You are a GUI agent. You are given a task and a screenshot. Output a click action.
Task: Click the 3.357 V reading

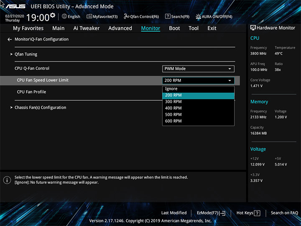coord(256,181)
